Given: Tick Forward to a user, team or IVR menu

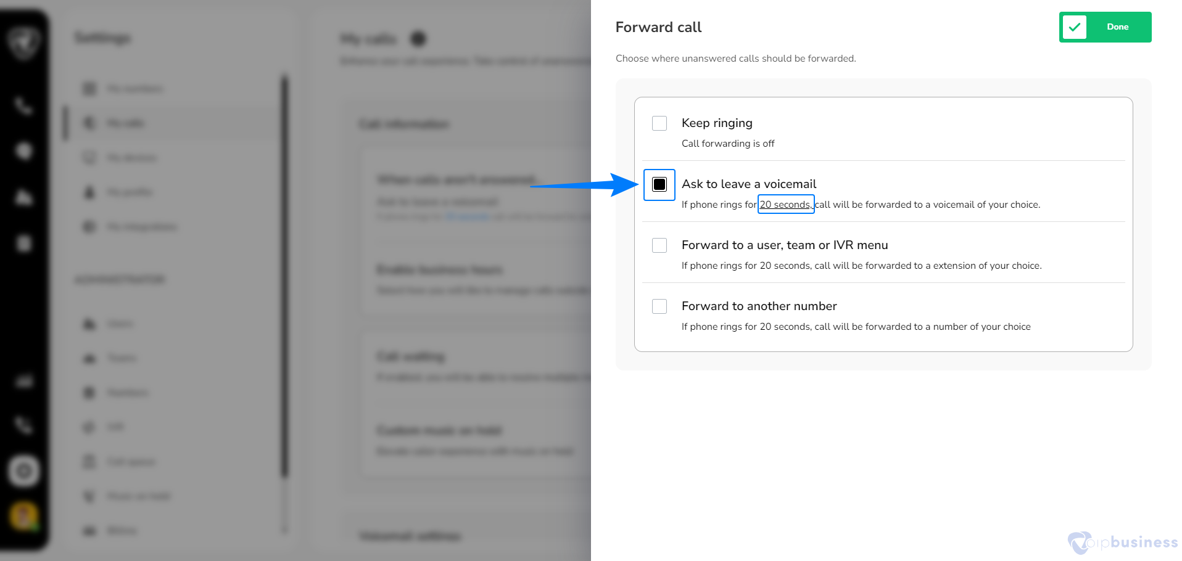Looking at the screenshot, I should coord(659,245).
